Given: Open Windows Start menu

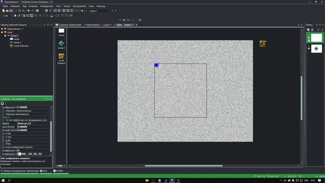Looking at the screenshot, I should point(3,180).
